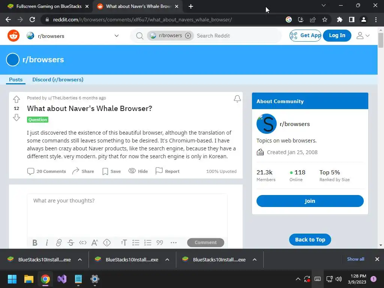Click the Back to Top button

310,240
